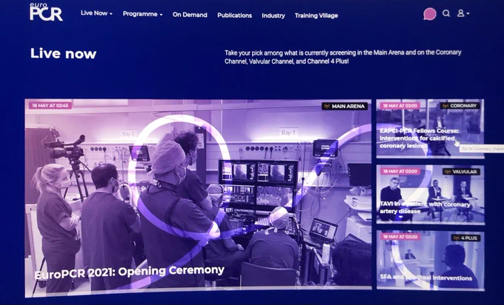Click the 4 Plus card 18 MAY AT 03:00 tag
This screenshot has width=504, height=305.
click(x=400, y=237)
